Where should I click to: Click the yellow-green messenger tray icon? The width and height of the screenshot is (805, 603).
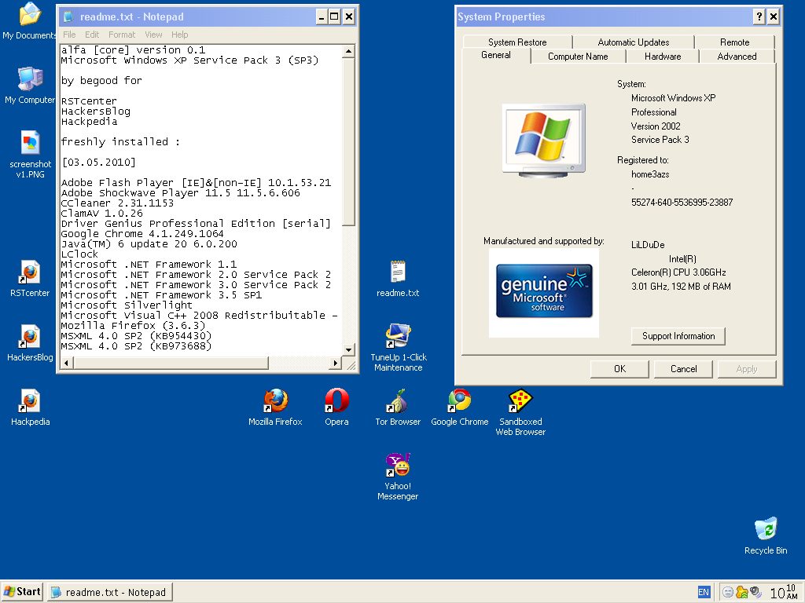[741, 593]
